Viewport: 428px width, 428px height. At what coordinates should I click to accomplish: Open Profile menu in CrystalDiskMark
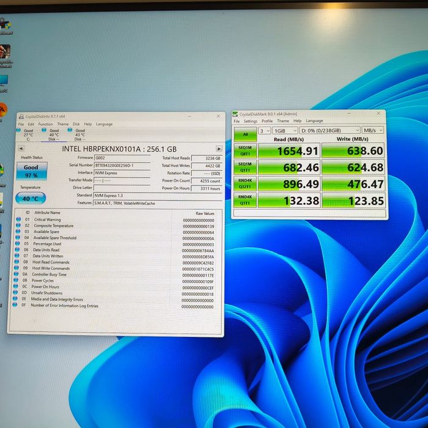point(267,120)
